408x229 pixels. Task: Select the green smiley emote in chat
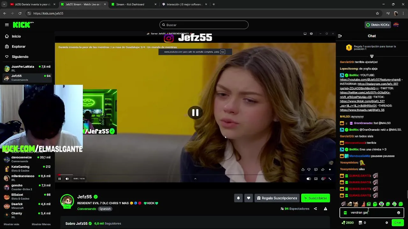click(x=401, y=204)
